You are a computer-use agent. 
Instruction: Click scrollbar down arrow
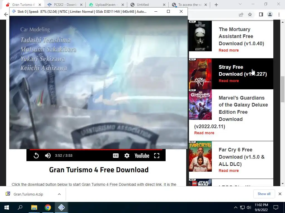pyautogui.click(x=282, y=184)
